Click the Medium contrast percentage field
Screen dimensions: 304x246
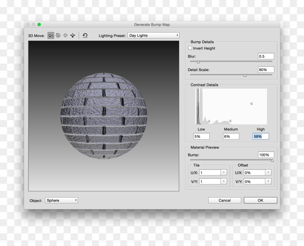click(x=231, y=136)
